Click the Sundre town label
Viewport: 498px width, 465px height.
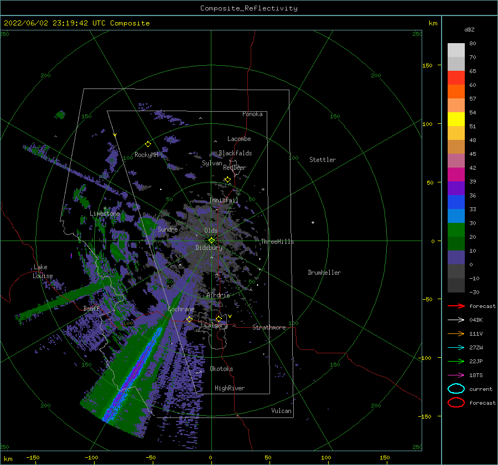[168, 229]
